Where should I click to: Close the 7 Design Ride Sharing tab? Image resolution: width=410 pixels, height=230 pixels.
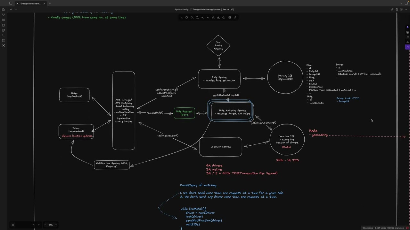44,4
